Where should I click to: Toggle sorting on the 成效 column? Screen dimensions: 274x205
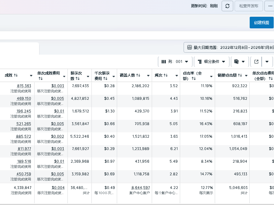point(15,75)
